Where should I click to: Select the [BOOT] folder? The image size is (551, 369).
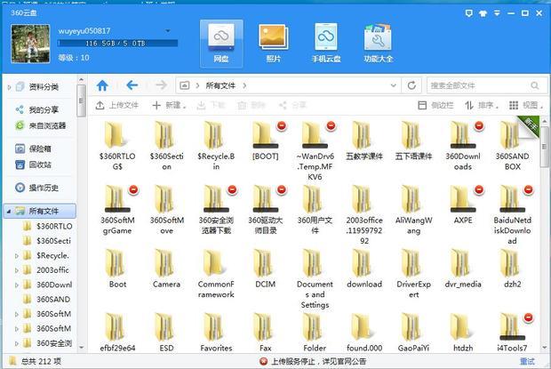pos(266,140)
